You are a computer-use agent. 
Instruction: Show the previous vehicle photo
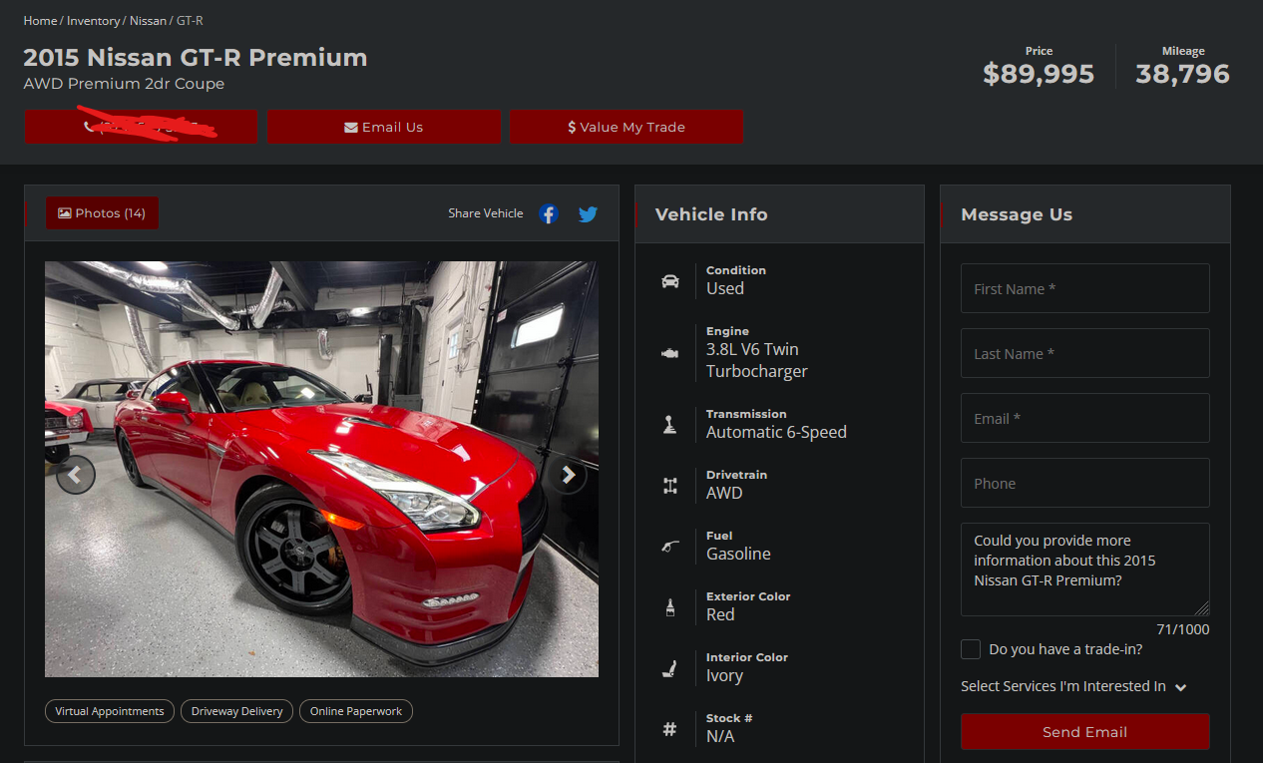click(x=76, y=475)
